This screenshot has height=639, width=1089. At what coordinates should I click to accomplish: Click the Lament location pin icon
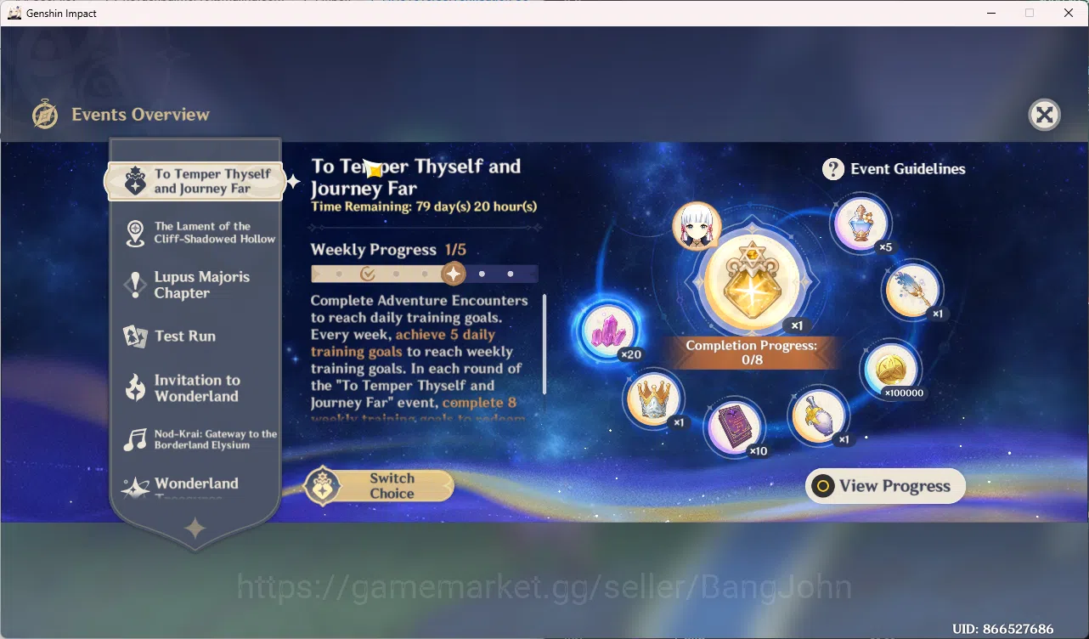(135, 233)
